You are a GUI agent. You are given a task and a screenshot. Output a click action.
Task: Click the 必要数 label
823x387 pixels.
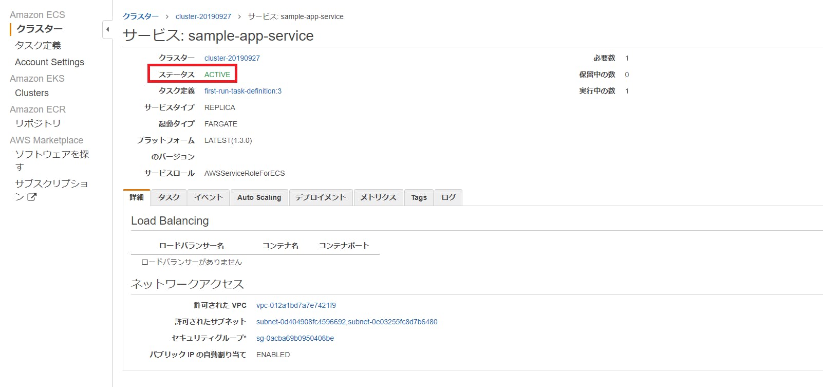point(605,58)
